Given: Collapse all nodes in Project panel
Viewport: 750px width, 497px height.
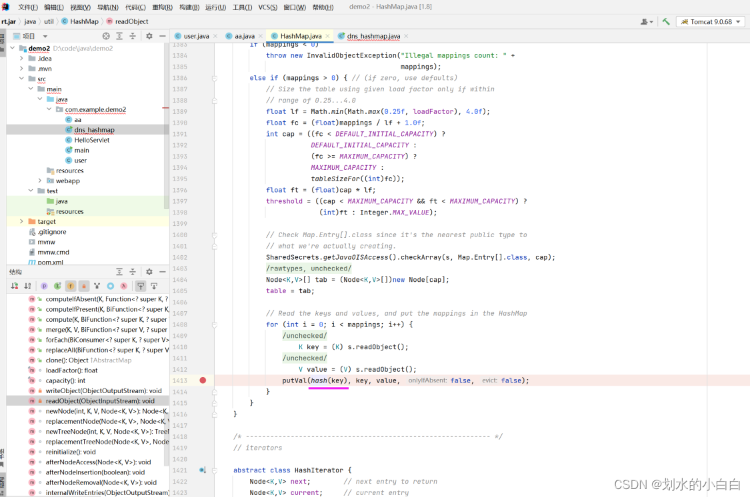Looking at the screenshot, I should 133,36.
